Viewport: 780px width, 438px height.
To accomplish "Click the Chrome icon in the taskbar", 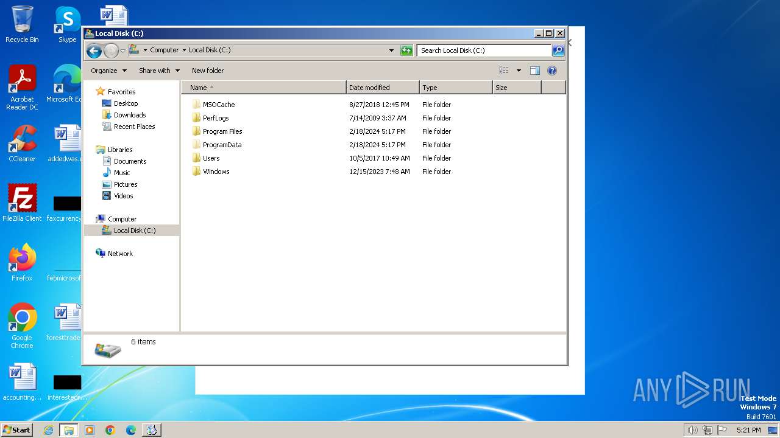I will (x=110, y=430).
